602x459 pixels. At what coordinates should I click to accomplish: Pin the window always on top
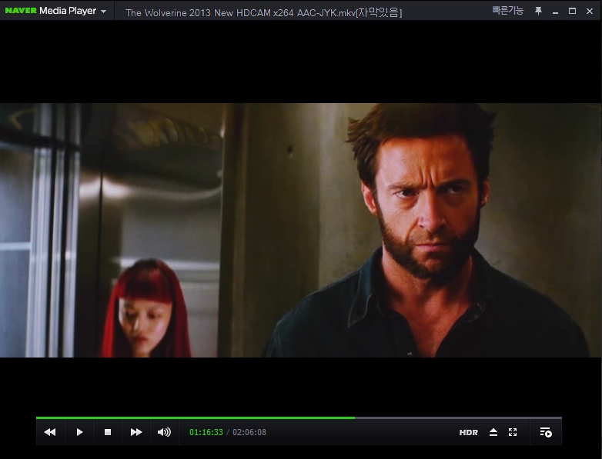pos(538,11)
